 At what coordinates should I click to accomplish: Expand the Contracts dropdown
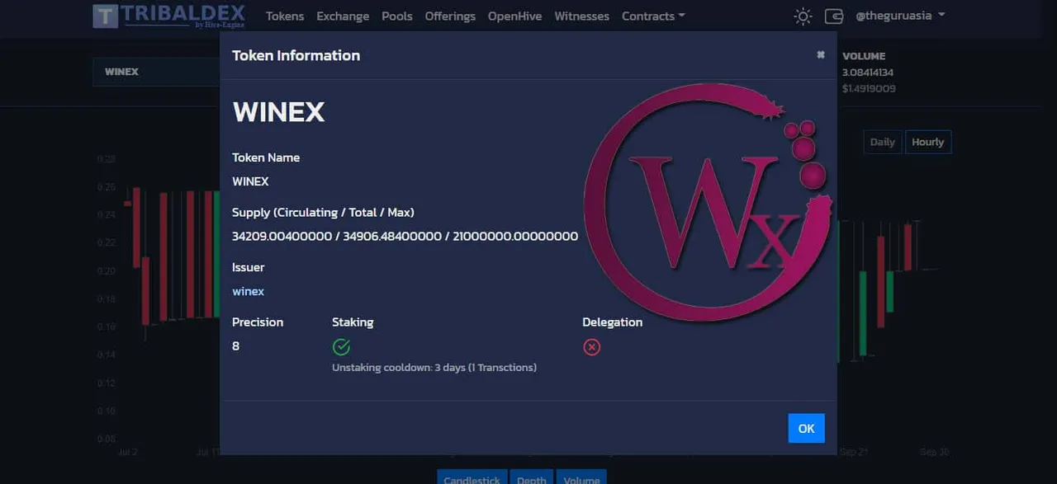click(653, 16)
